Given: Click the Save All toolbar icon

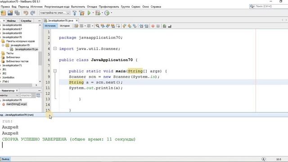Looking at the screenshot, I should [x=17, y=13].
